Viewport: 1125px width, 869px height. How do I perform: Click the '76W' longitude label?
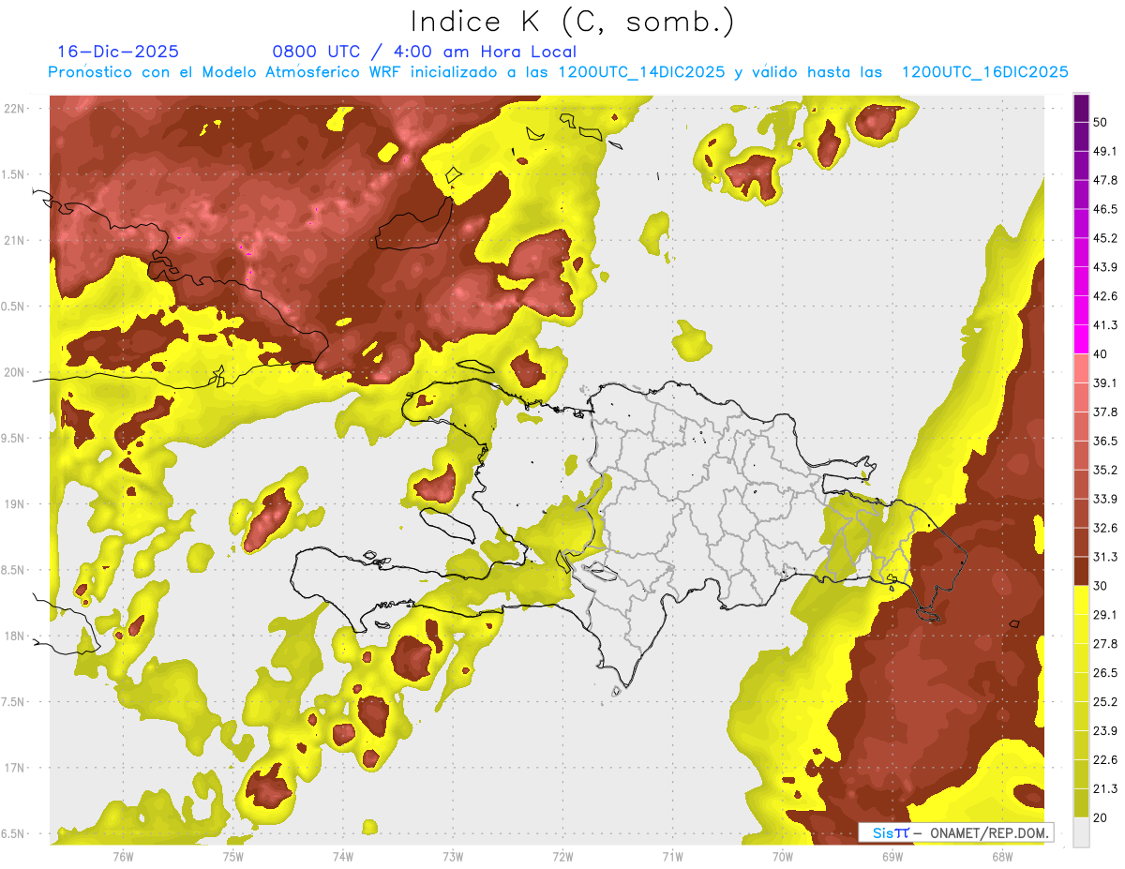pyautogui.click(x=123, y=856)
